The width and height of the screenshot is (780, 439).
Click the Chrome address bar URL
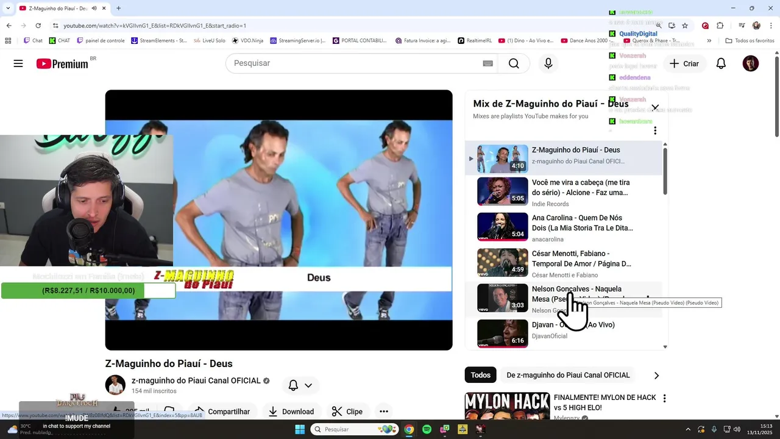coord(155,26)
